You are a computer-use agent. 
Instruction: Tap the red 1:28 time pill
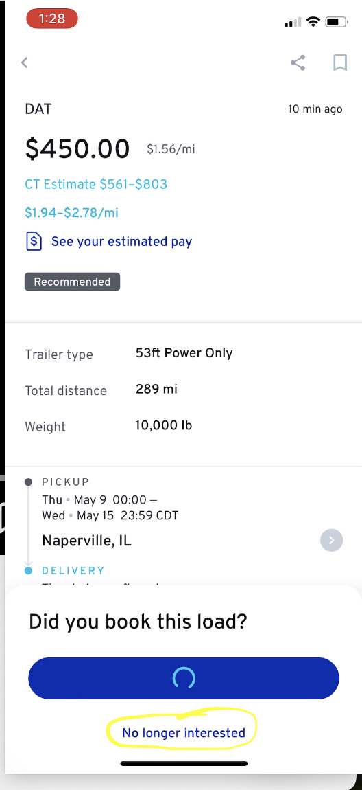pos(52,19)
